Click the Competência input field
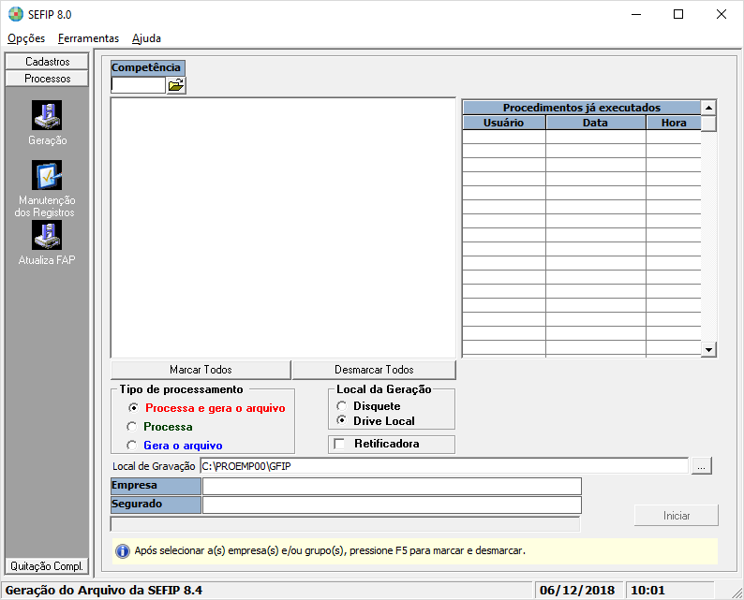Image resolution: width=744 pixels, height=600 pixels. (x=138, y=85)
